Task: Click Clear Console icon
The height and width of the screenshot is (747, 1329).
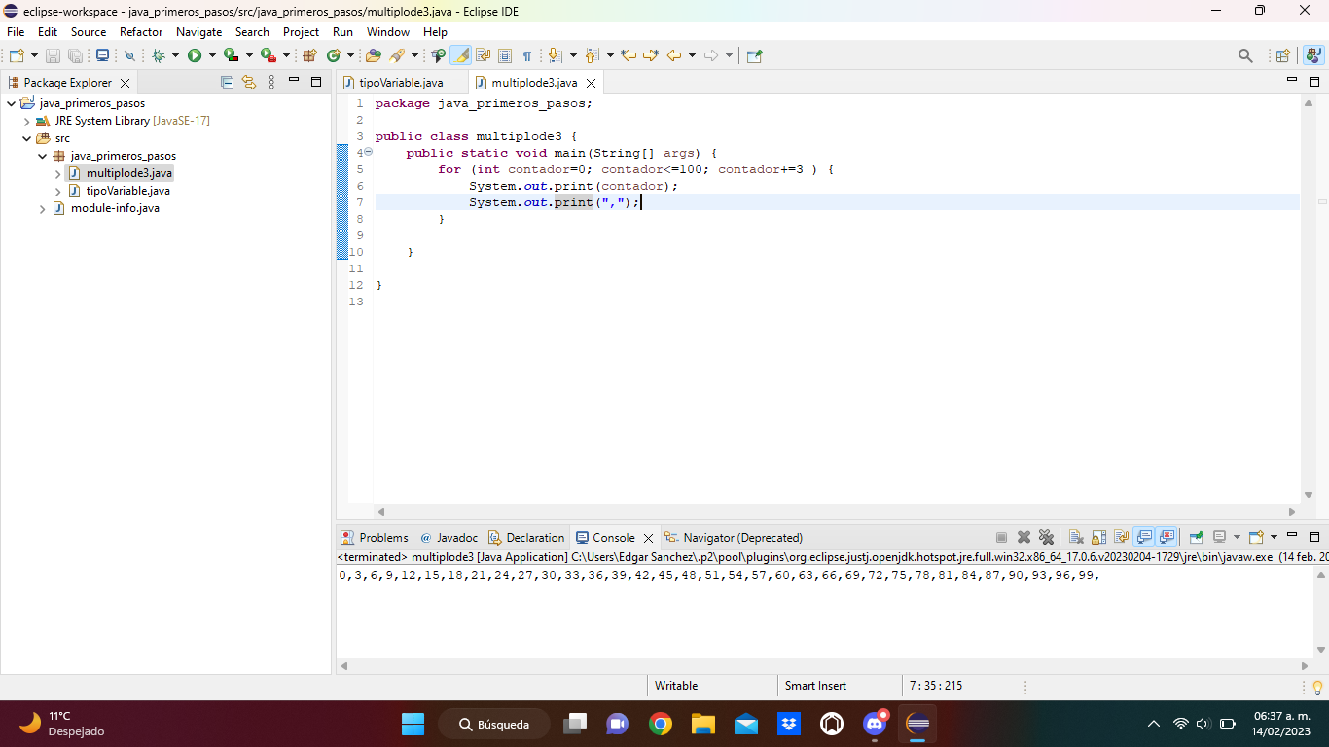Action: (x=1076, y=537)
